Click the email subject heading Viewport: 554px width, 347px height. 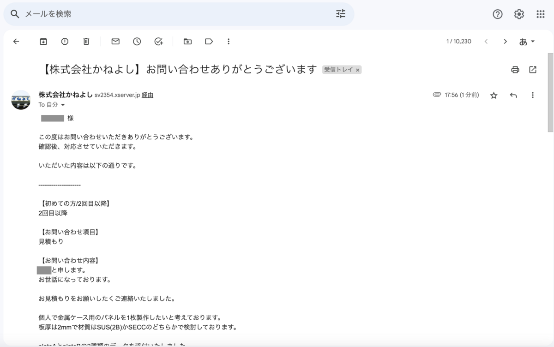[x=179, y=70]
